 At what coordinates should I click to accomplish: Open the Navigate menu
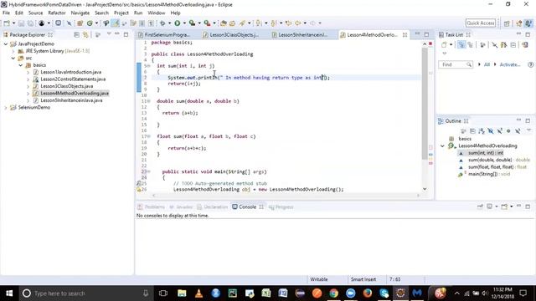pos(80,13)
